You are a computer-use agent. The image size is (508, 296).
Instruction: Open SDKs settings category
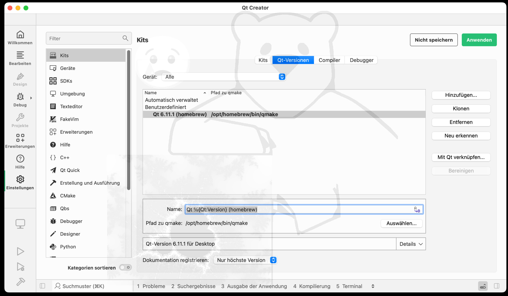[x=86, y=81]
